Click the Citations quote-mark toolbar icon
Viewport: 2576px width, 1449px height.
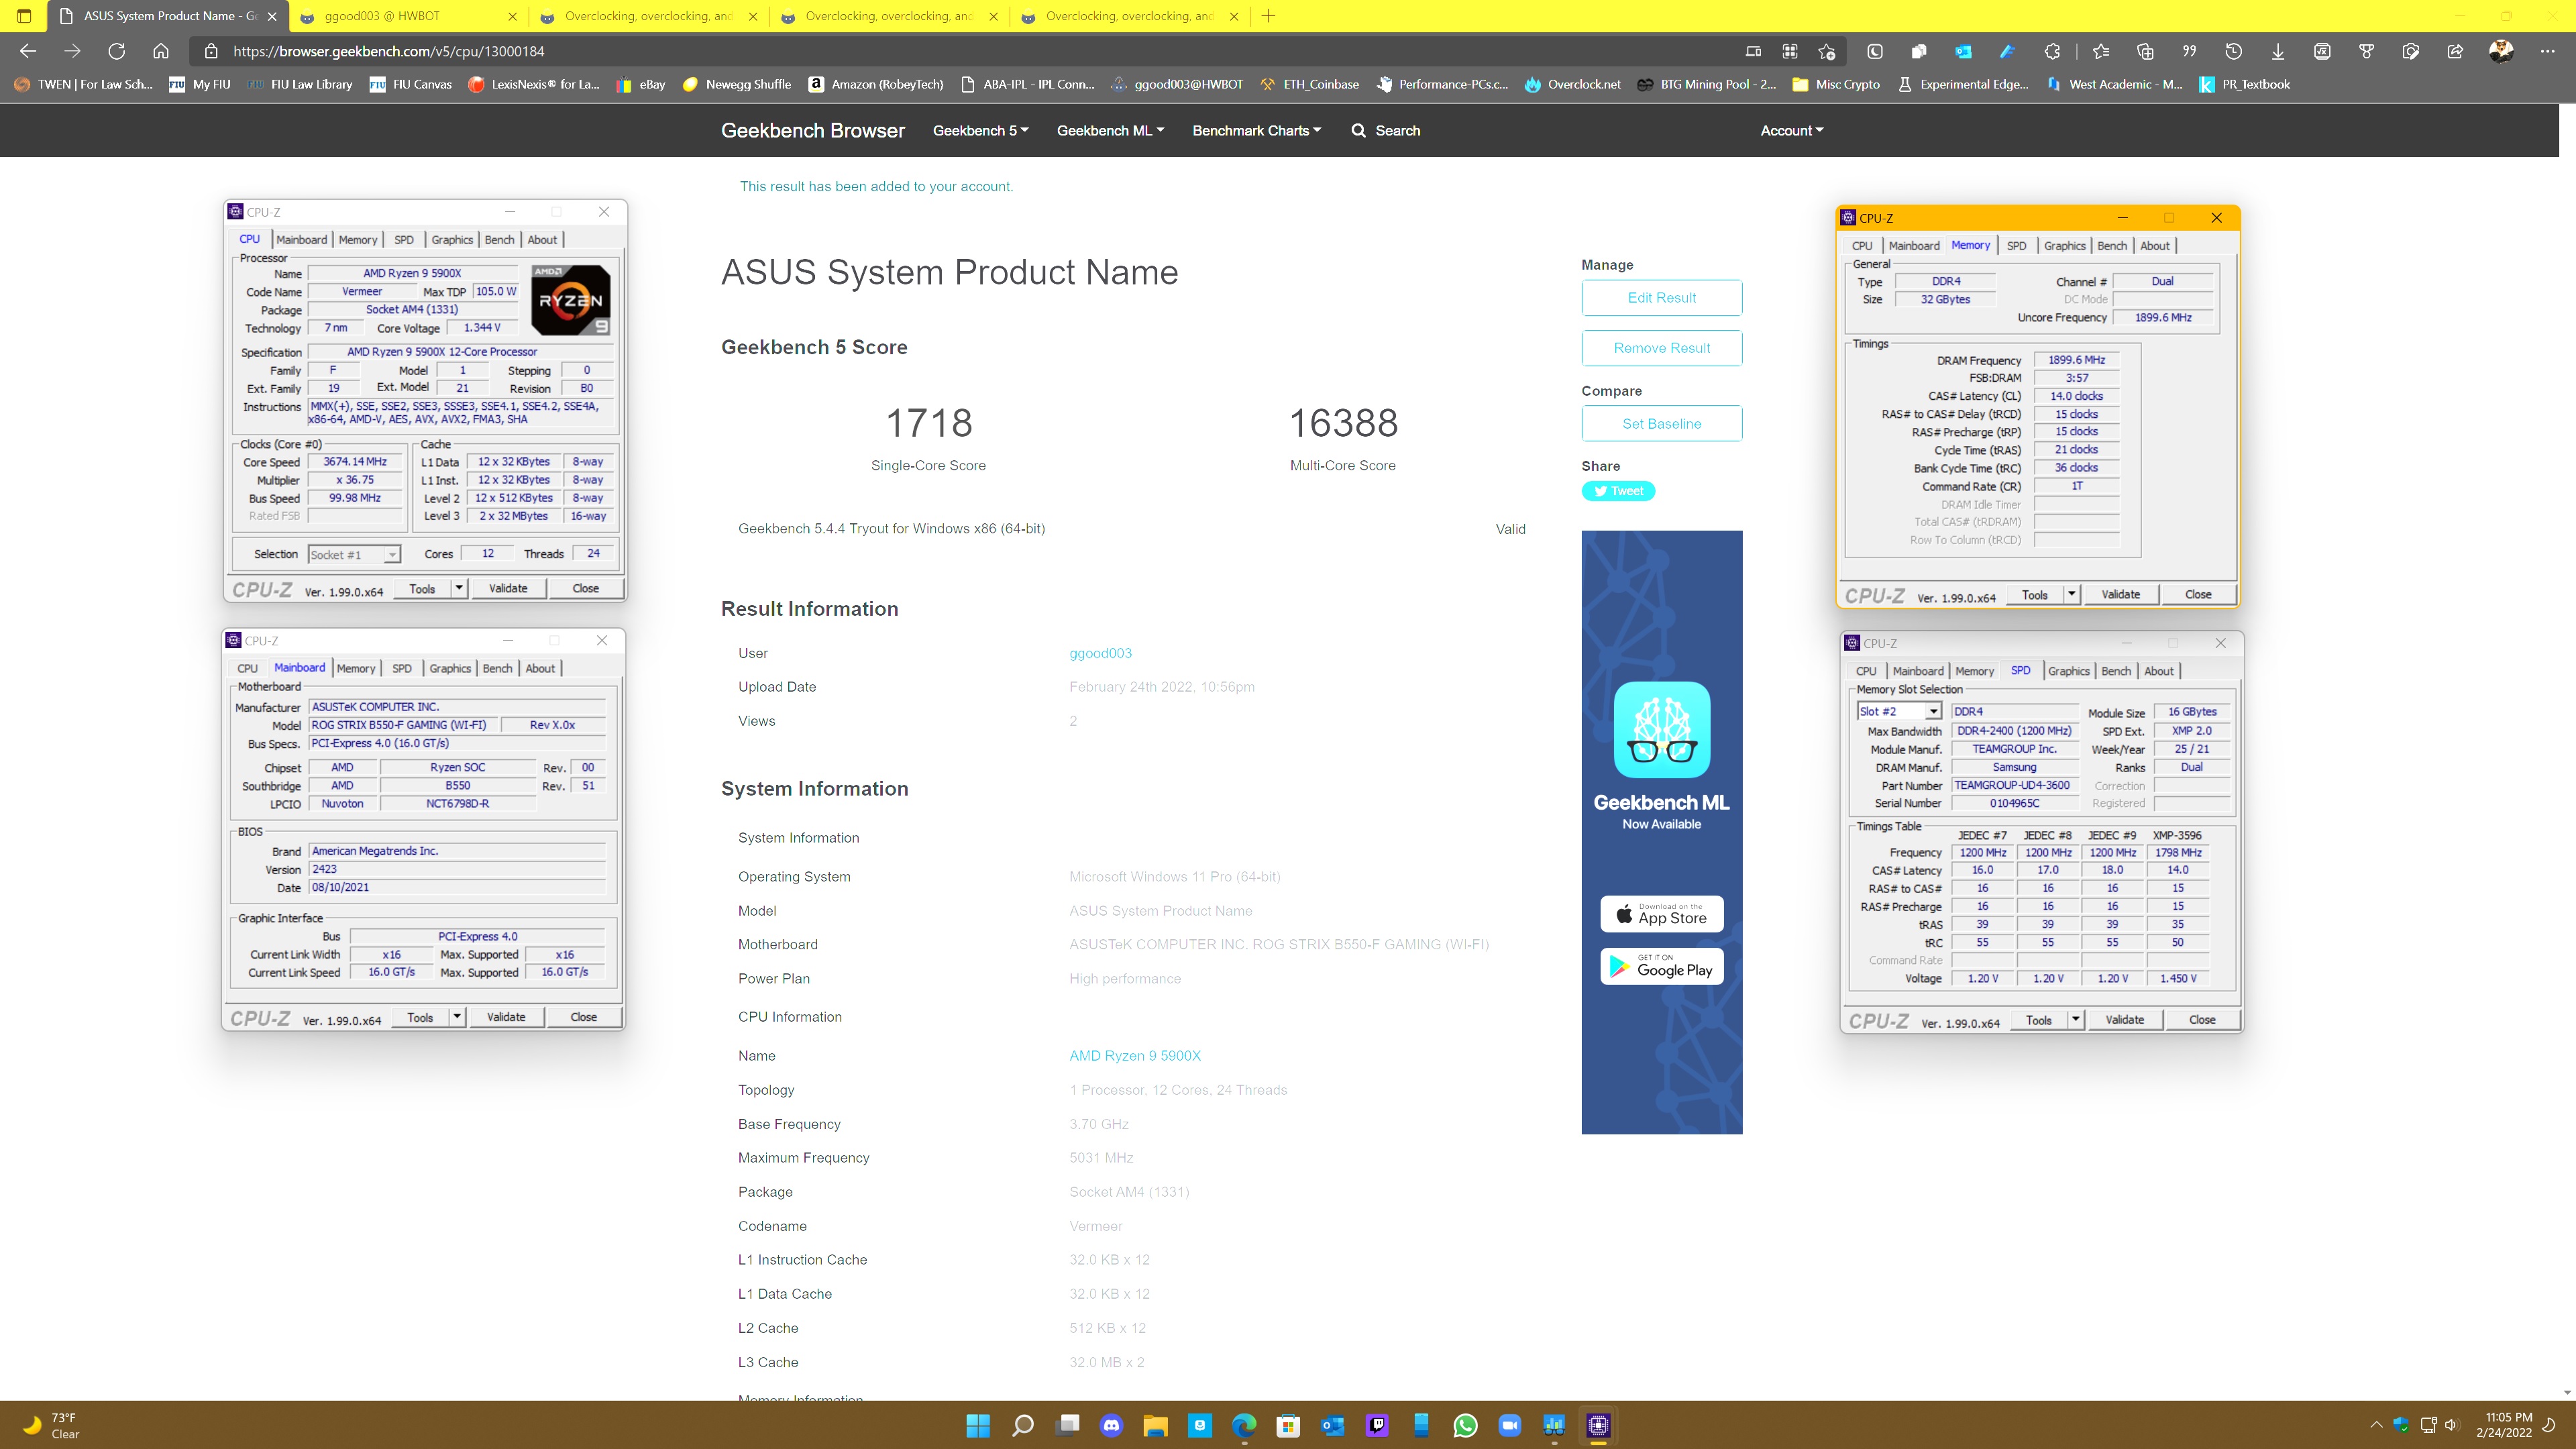pyautogui.click(x=2189, y=51)
